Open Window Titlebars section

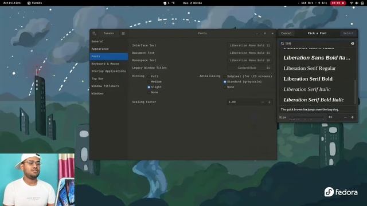109,86
